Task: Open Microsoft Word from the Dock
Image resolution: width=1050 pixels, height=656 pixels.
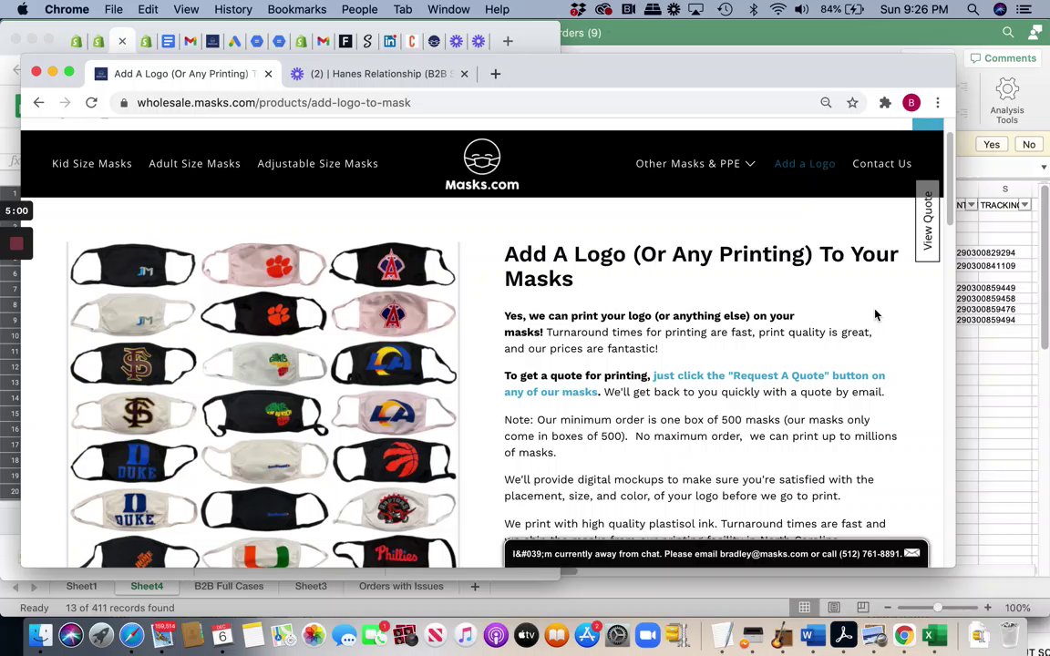Action: 812,635
